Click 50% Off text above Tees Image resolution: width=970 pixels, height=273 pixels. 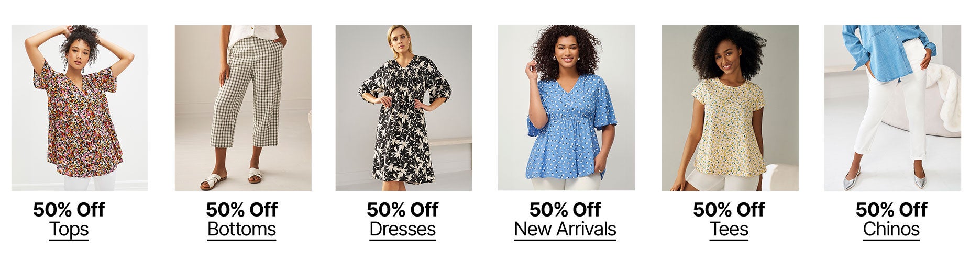(729, 210)
